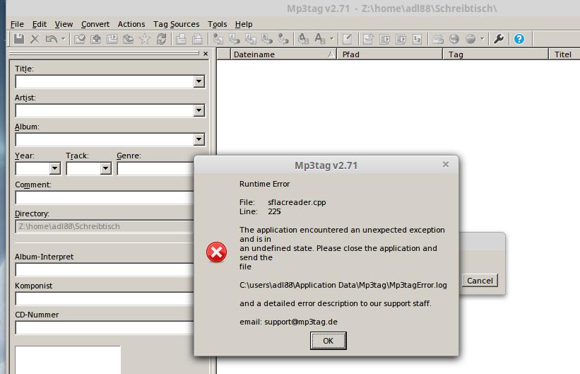Screen dimensions: 580x374
Task: Click the Directory field showing Z:\home\adl88\Schreibtisch
Action: point(105,226)
